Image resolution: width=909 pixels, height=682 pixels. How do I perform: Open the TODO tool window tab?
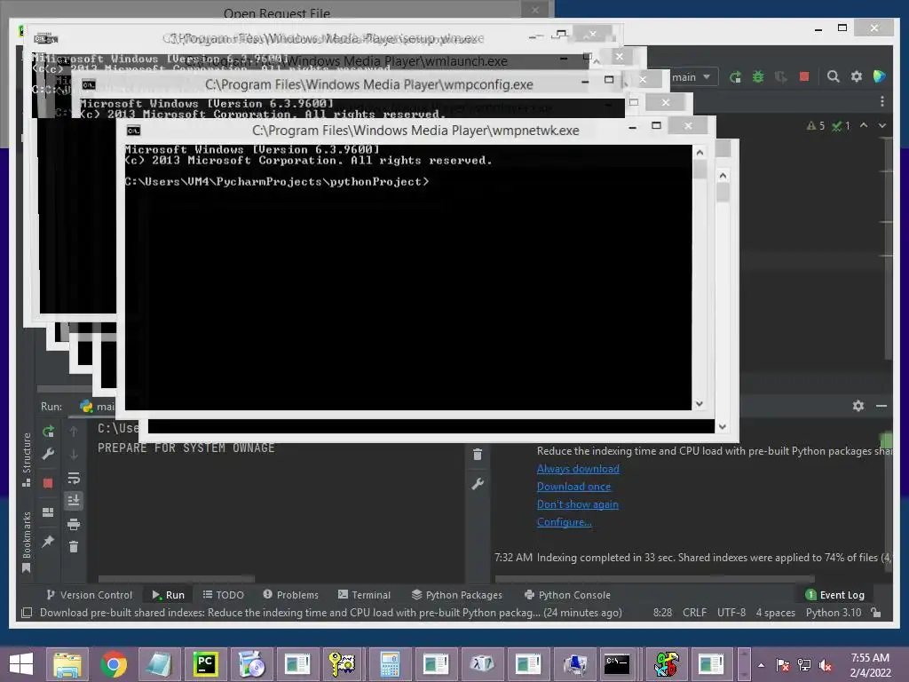(x=223, y=595)
